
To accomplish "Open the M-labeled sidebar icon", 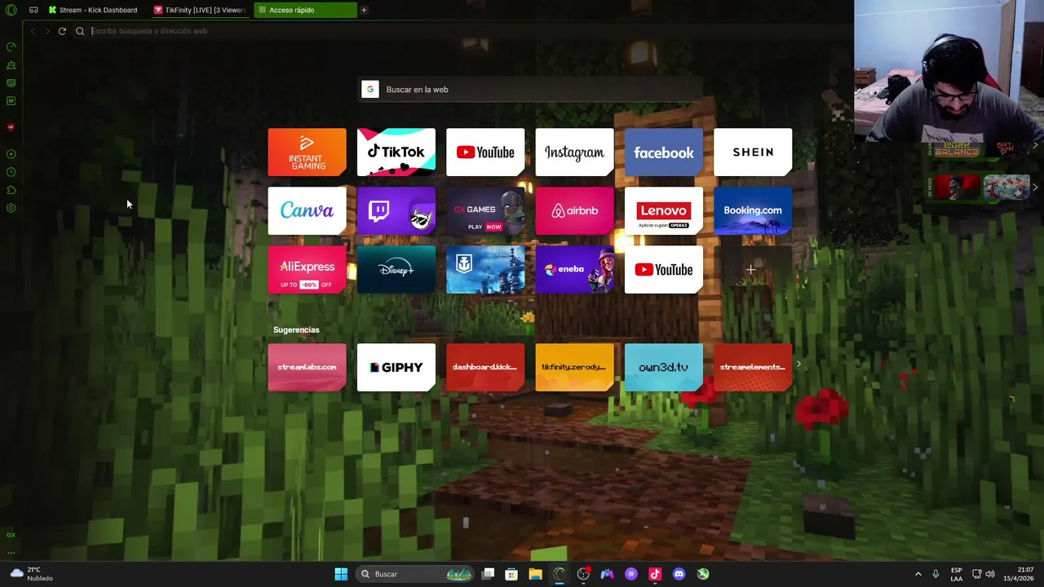I will point(11,101).
